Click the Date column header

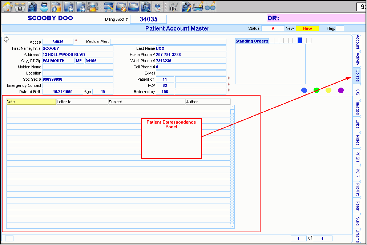(x=31, y=102)
